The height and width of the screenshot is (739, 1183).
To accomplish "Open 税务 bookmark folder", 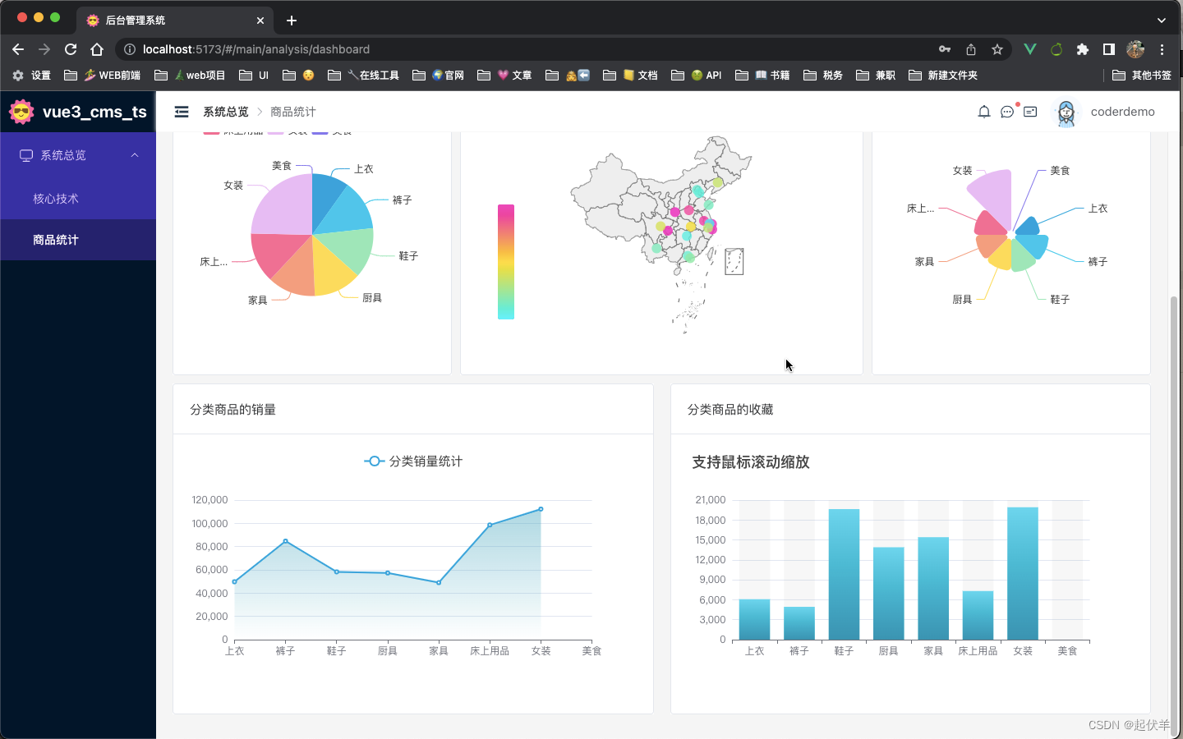I will pos(823,75).
